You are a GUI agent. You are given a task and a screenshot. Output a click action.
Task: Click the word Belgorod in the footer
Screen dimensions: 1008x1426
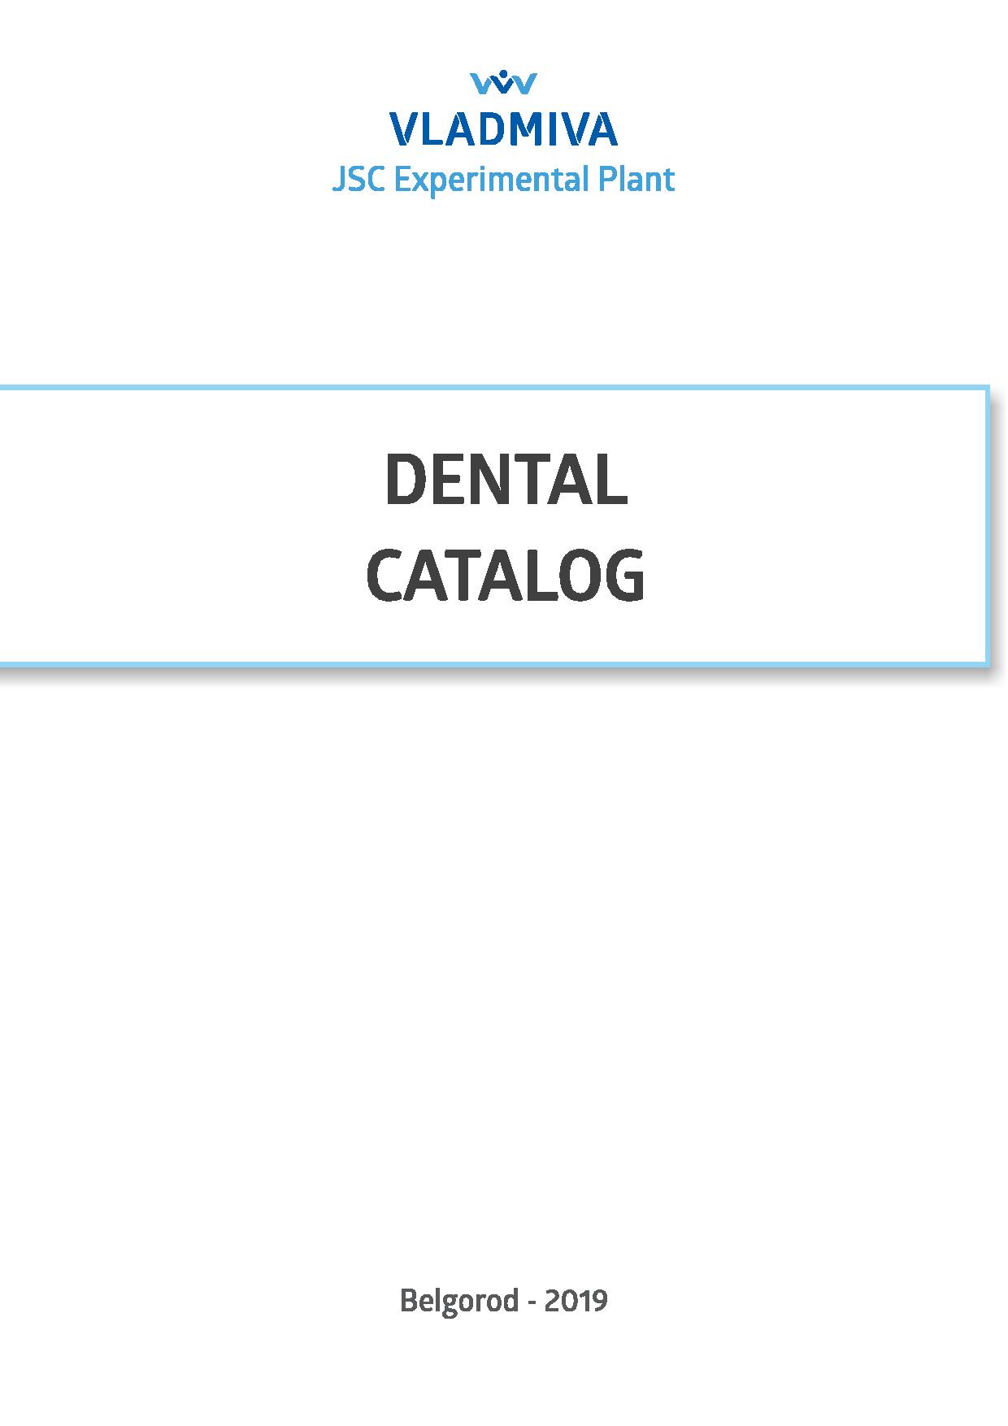pos(459,1302)
